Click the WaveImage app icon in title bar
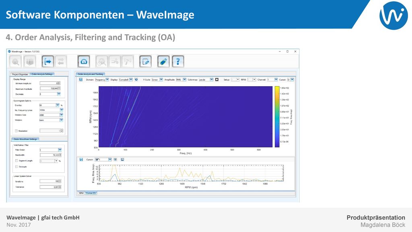The image size is (412, 232). point(9,51)
